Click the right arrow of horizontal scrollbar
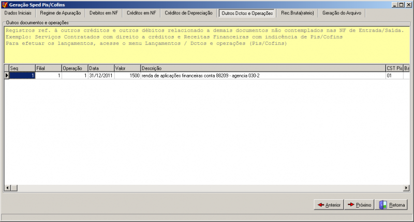The image size is (414, 222). (x=406, y=188)
